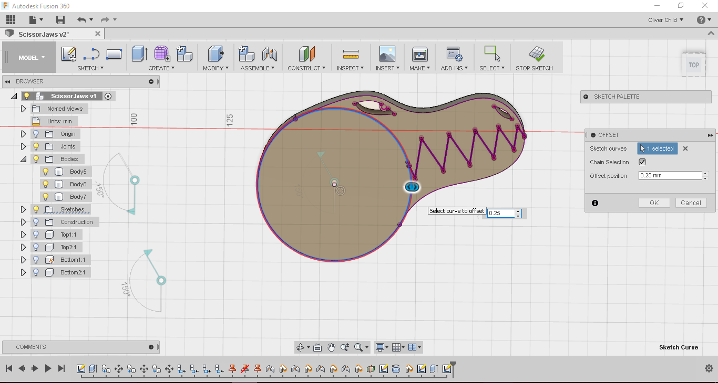This screenshot has width=718, height=383.
Task: Collapse the Bodies folder
Action: point(23,159)
